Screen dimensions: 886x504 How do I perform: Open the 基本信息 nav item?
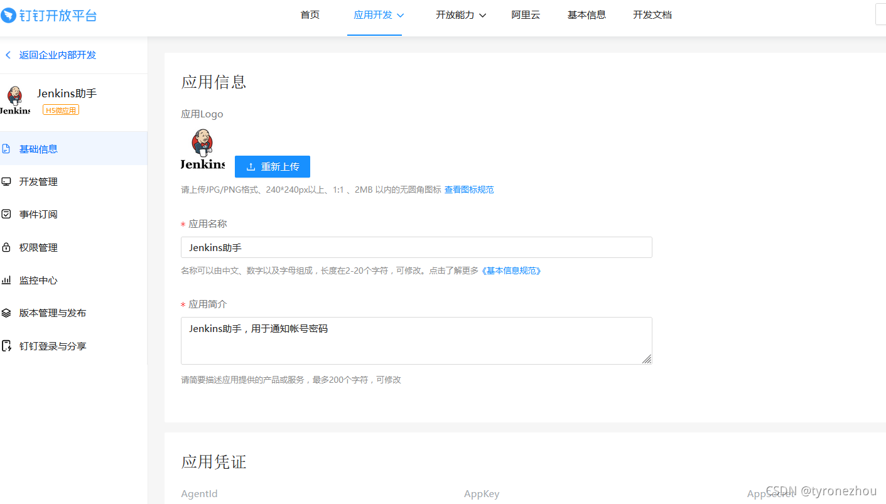[x=586, y=15]
